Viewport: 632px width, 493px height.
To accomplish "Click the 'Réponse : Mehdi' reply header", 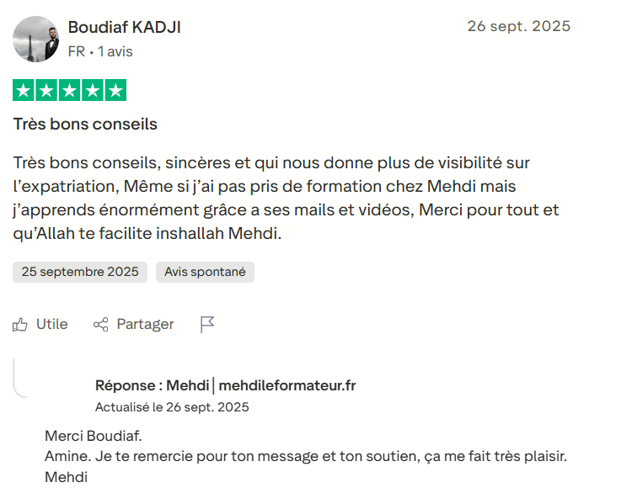I will tap(152, 385).
